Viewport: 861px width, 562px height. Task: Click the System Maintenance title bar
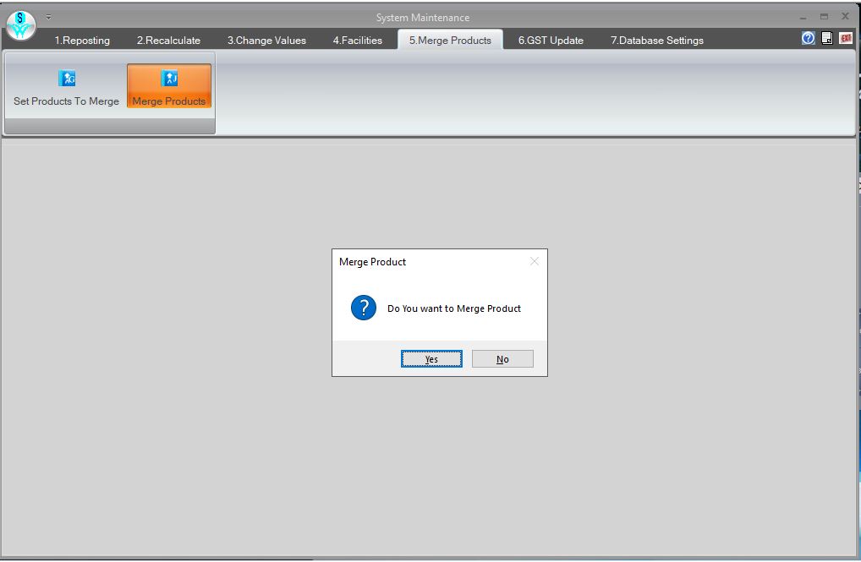423,18
